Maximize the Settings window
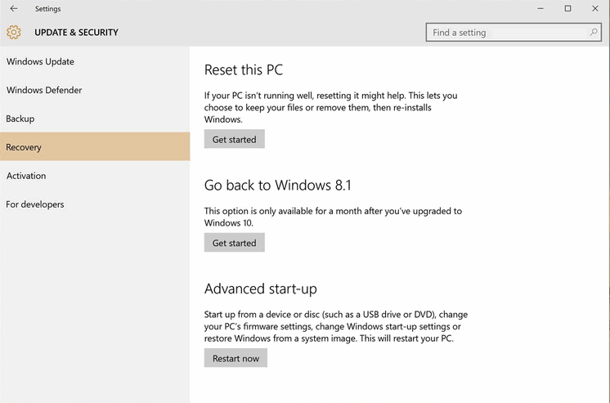610x403 pixels. coord(567,8)
